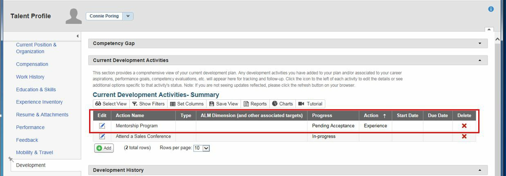Image resolution: width=506 pixels, height=176 pixels.
Task: Open the Mobility & Travel sidebar item
Action: [34, 153]
